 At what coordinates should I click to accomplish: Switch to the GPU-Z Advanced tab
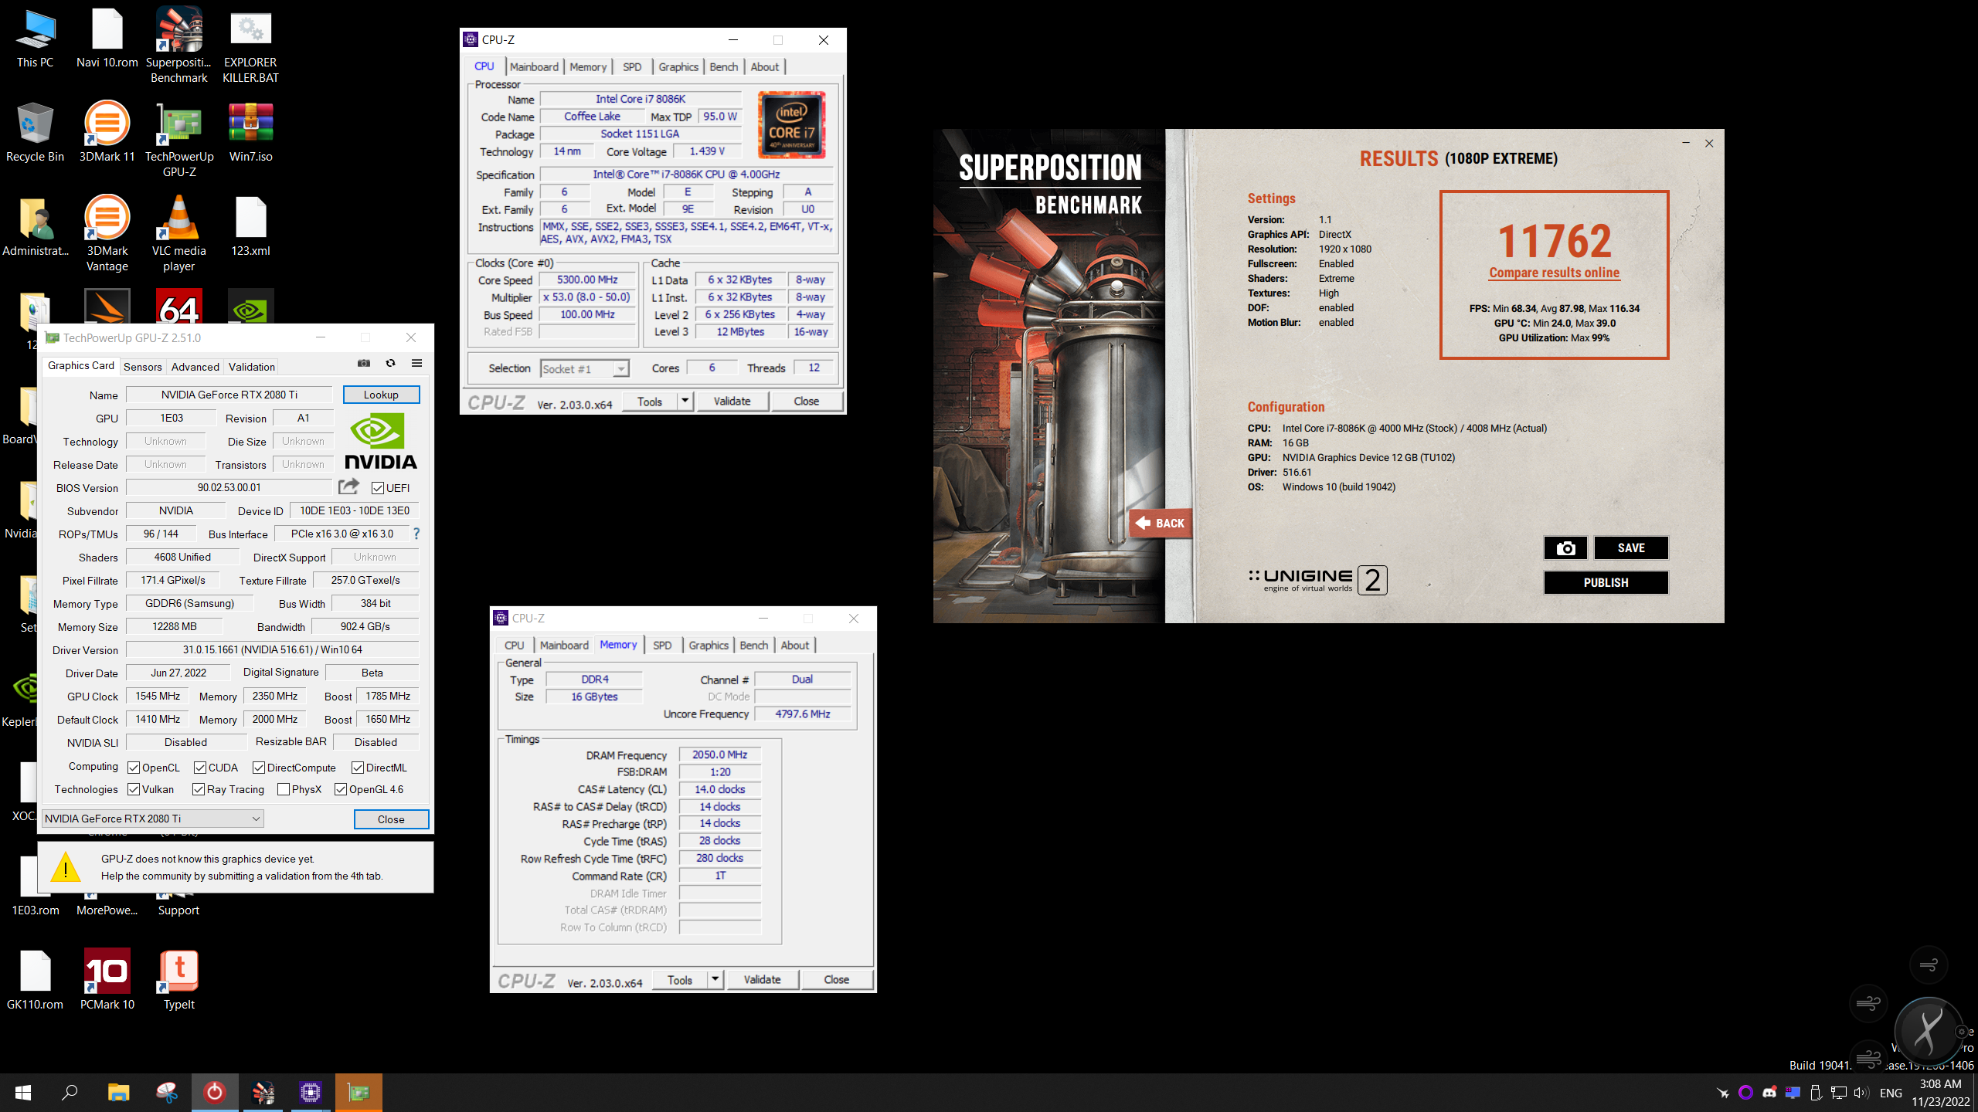[195, 367]
